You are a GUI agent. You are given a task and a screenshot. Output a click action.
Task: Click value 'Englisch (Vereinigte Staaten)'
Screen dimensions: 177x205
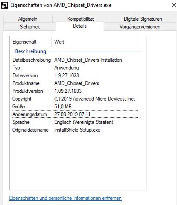84,122
